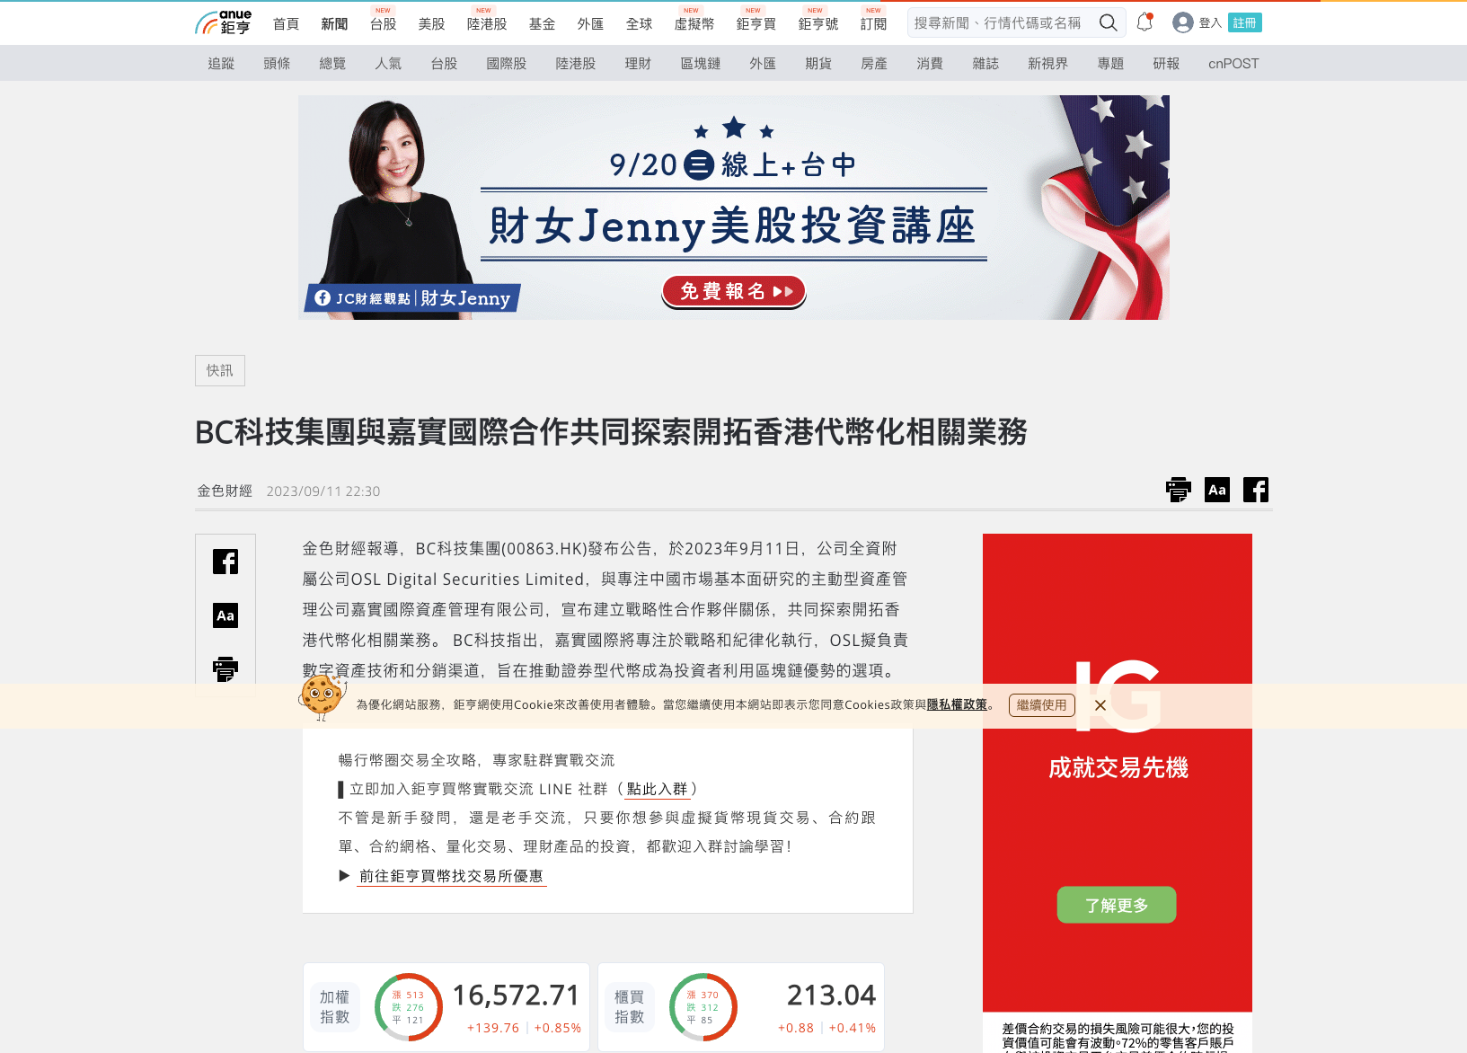Select the 追蹤 sub-navigation tab

[x=221, y=64]
